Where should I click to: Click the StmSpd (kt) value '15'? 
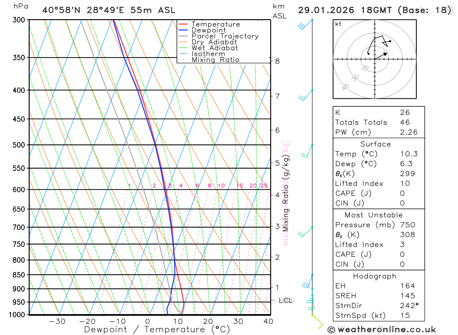click(x=405, y=315)
